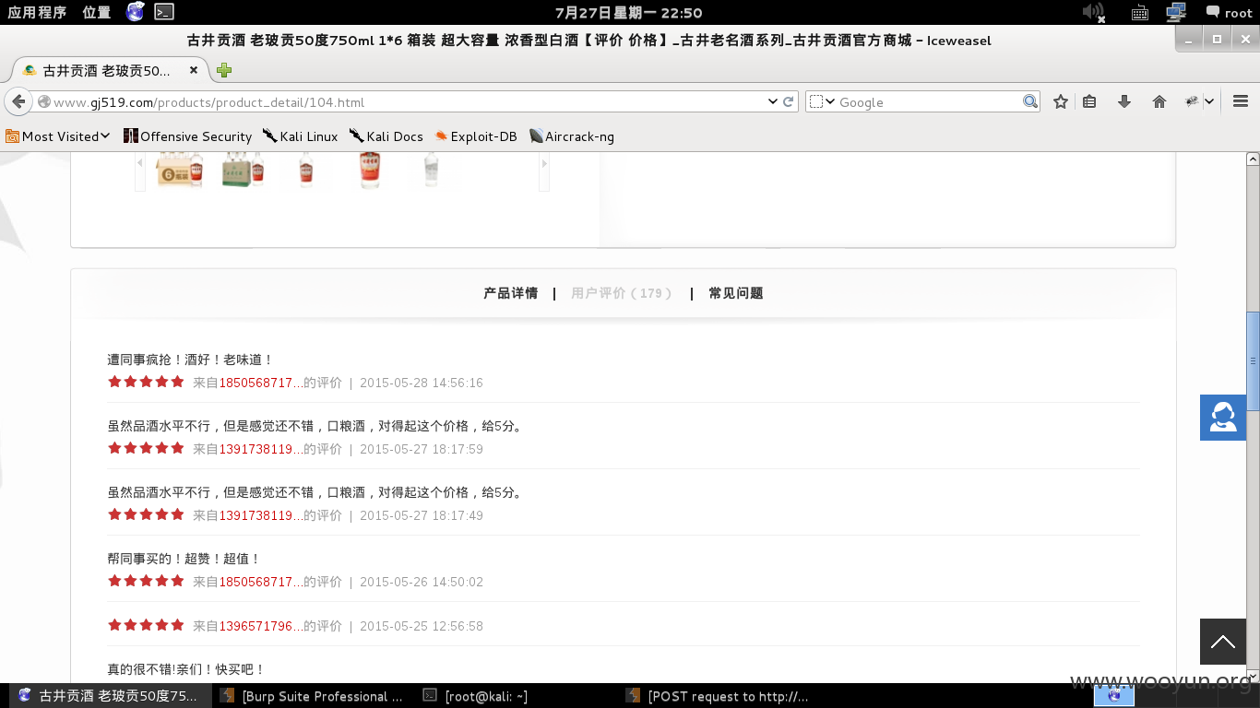
Task: Click review text 真的很不错!亲们！快买吧！
Action: coord(186,669)
